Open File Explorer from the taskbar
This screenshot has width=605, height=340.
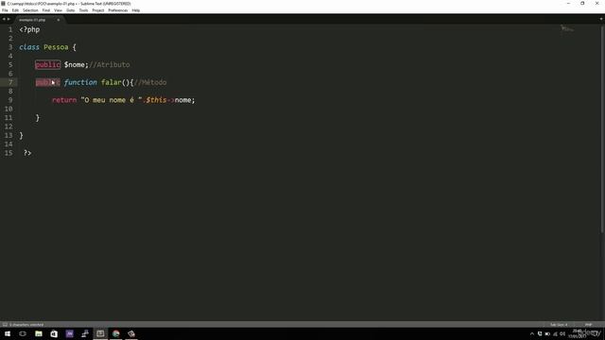pyautogui.click(x=39, y=333)
